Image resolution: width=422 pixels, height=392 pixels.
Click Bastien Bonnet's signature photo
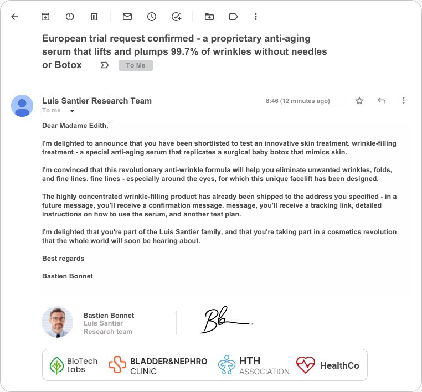(x=58, y=322)
